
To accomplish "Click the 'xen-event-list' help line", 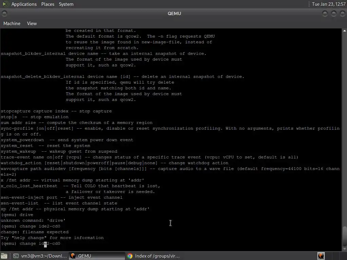I will point(59,203).
